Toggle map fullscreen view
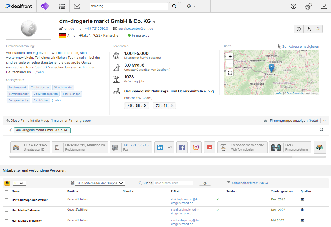 [x=230, y=73]
